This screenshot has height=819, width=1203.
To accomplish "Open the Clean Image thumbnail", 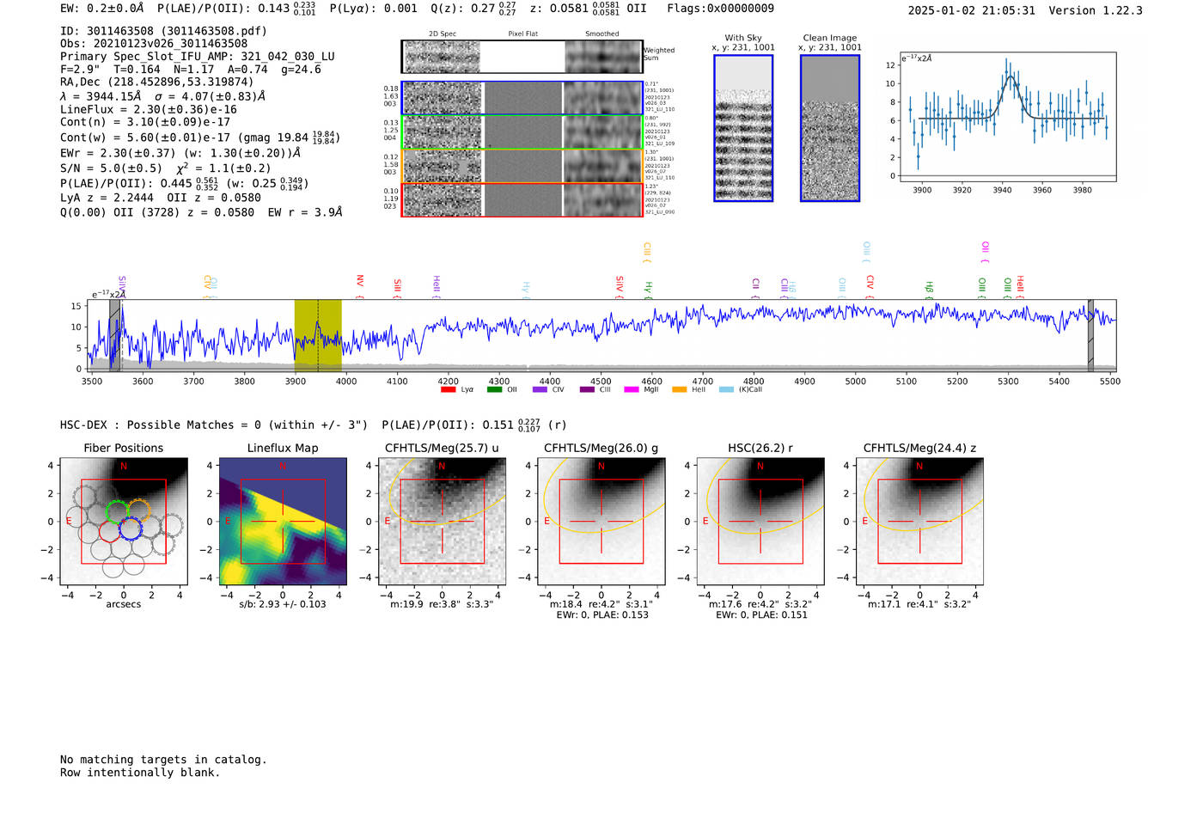I will (830, 128).
